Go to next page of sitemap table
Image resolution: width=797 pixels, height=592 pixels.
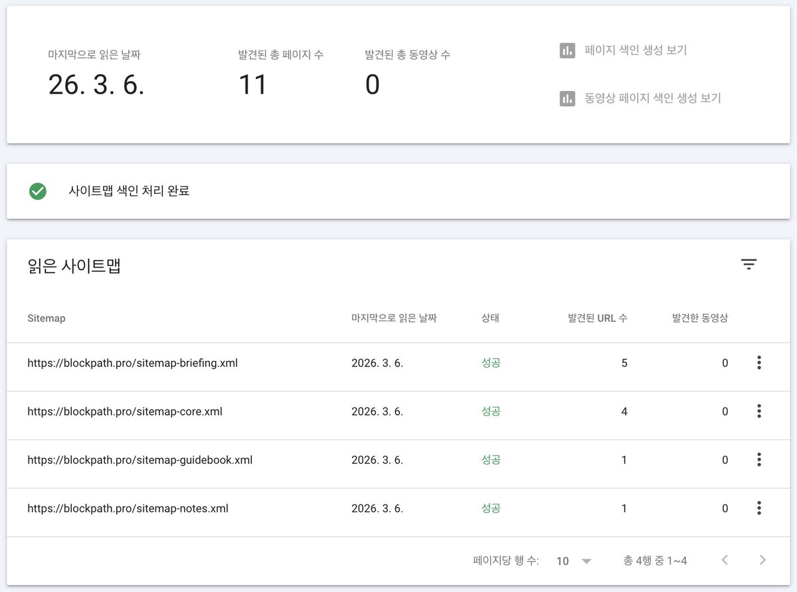[762, 560]
